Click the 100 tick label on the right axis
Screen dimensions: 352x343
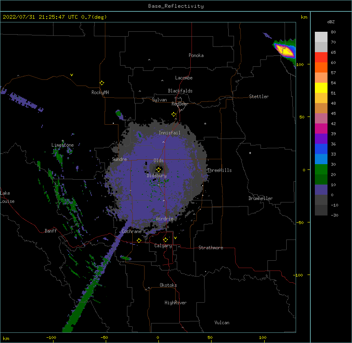tap(300, 64)
